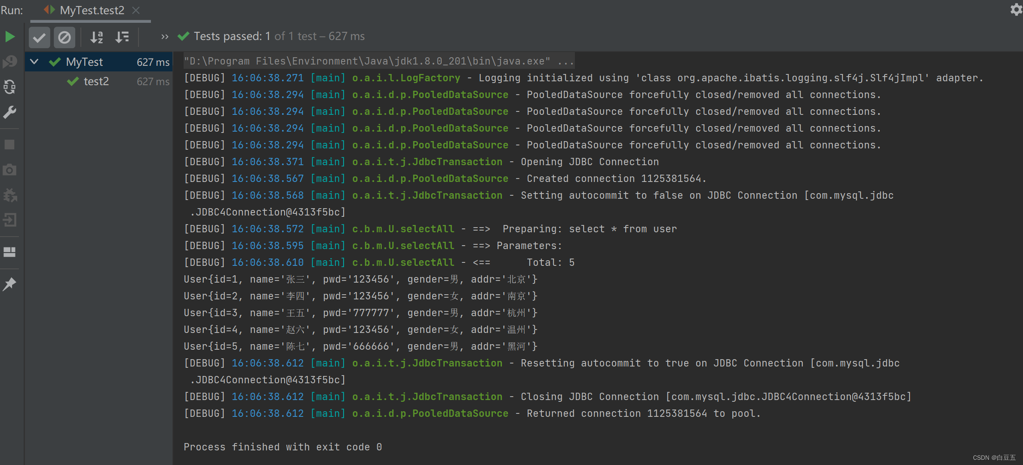Screen dimensions: 1023x465
Task: Click the Pin Tab icon
Action: pyautogui.click(x=9, y=284)
